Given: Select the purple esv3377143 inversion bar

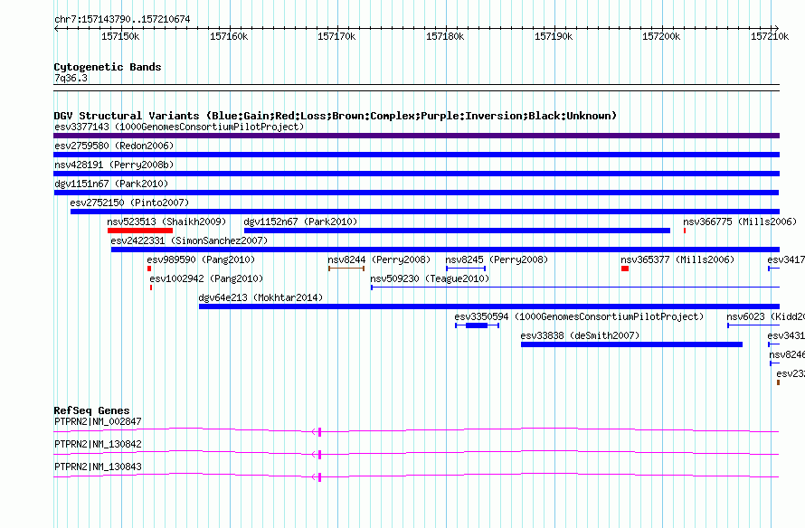Looking at the screenshot, I should (x=416, y=136).
